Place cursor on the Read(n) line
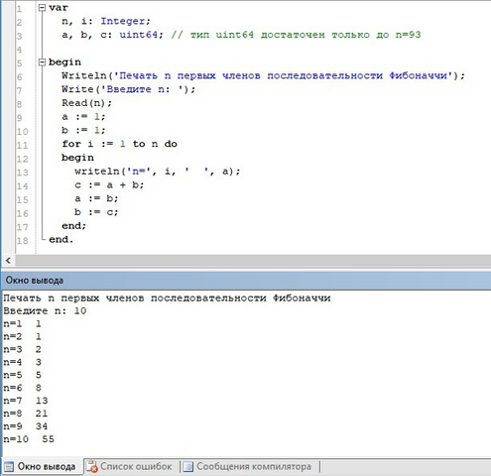491x476 pixels. coord(87,103)
